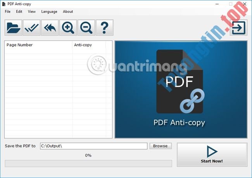The height and width of the screenshot is (178, 252).
Task: Zoom in with the magnifier plus icon
Action: 68,28
